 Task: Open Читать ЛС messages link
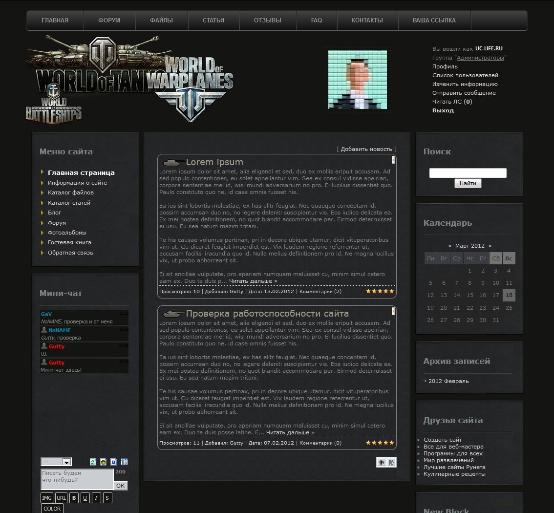coord(452,102)
